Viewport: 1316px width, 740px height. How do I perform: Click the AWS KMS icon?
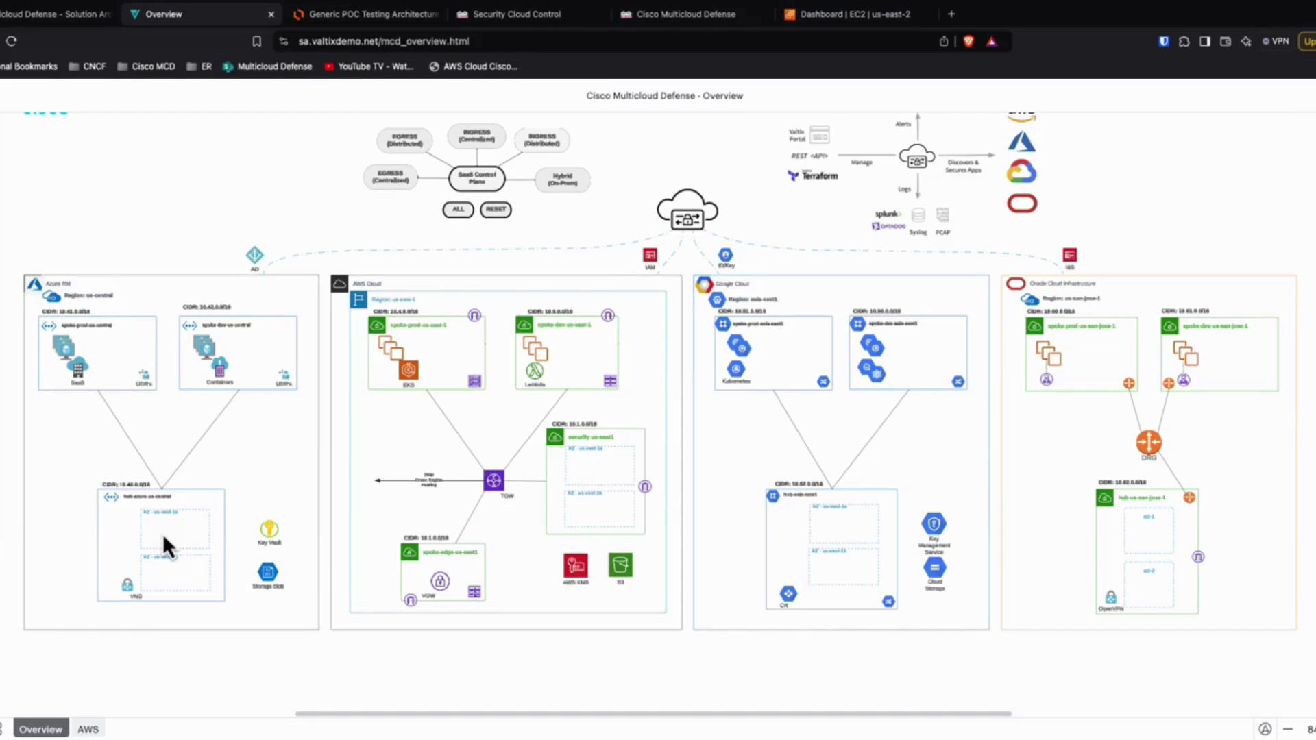pos(576,565)
